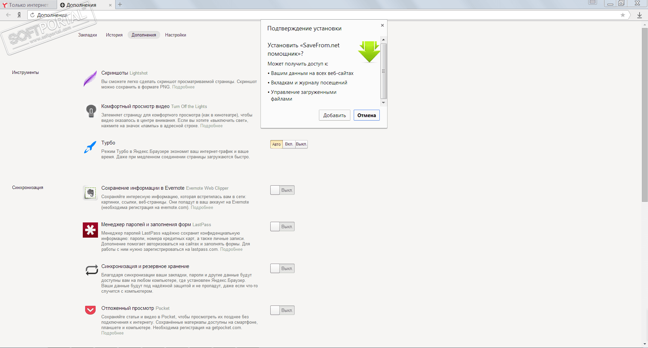This screenshot has height=348, width=648.
Task: Click the Turn Off the Lights lamp icon
Action: coord(91,111)
